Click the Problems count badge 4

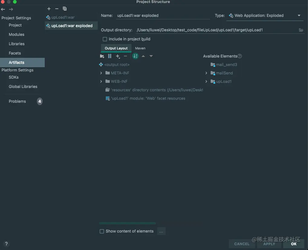40,102
